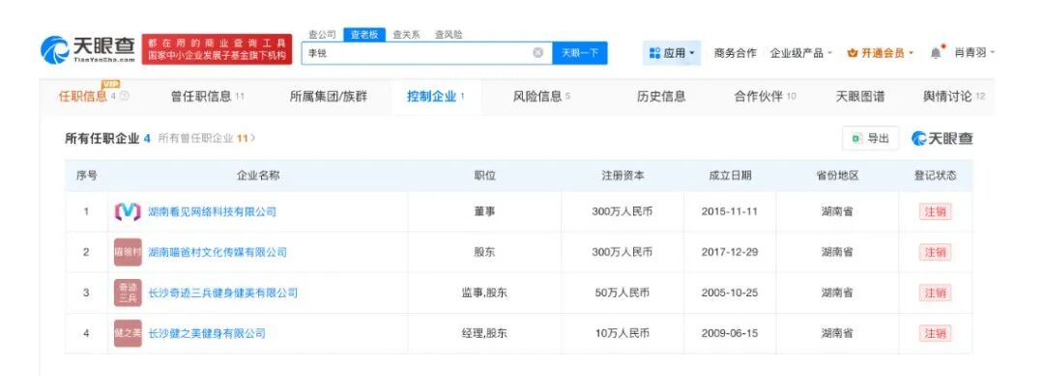Open the 所属集团/族群 tab
The width and height of the screenshot is (1044, 390).
click(329, 97)
